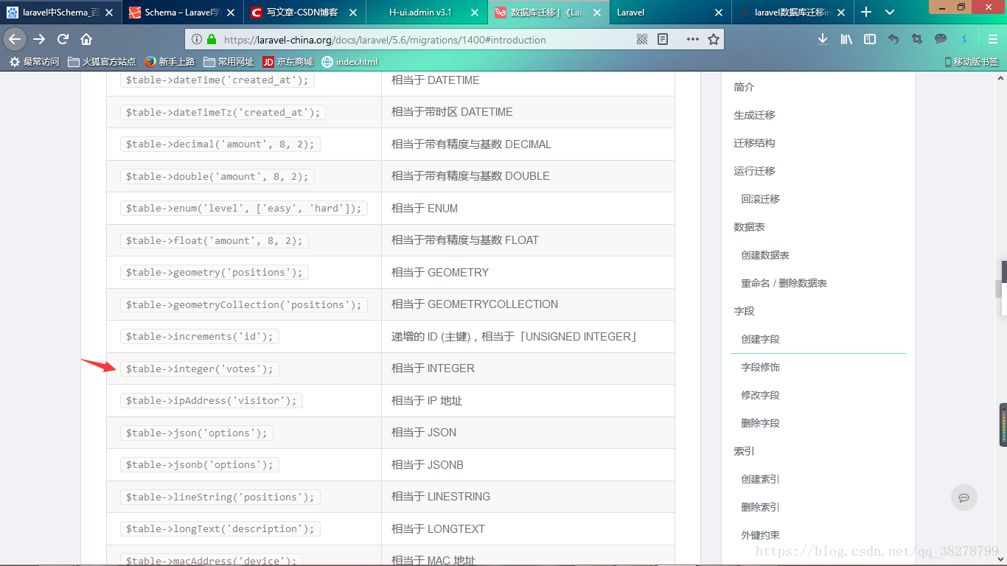The width and height of the screenshot is (1007, 566).
Task: Switch to the Schema – Laravel tab
Action: click(182, 12)
